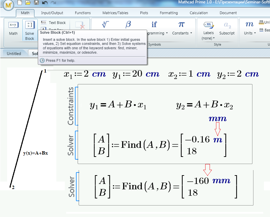Apply Subscript style
The image size is (270, 217).
[x=227, y=28]
